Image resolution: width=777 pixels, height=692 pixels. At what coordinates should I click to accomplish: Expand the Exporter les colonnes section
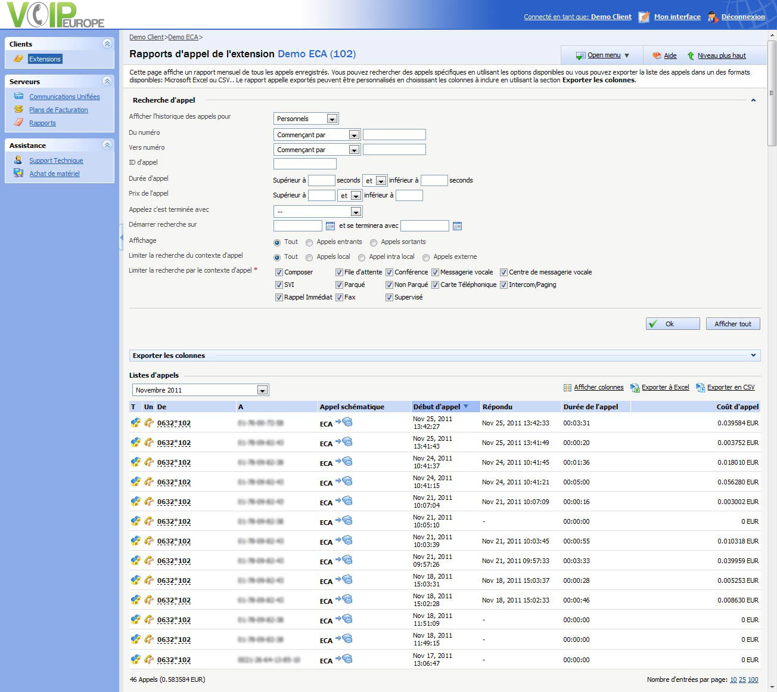(x=753, y=356)
